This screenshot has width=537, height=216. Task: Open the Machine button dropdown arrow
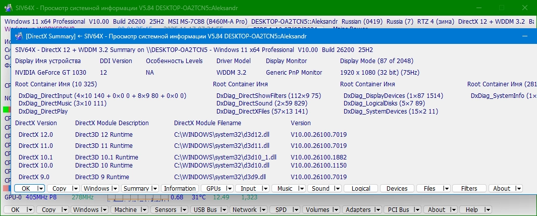(143, 209)
